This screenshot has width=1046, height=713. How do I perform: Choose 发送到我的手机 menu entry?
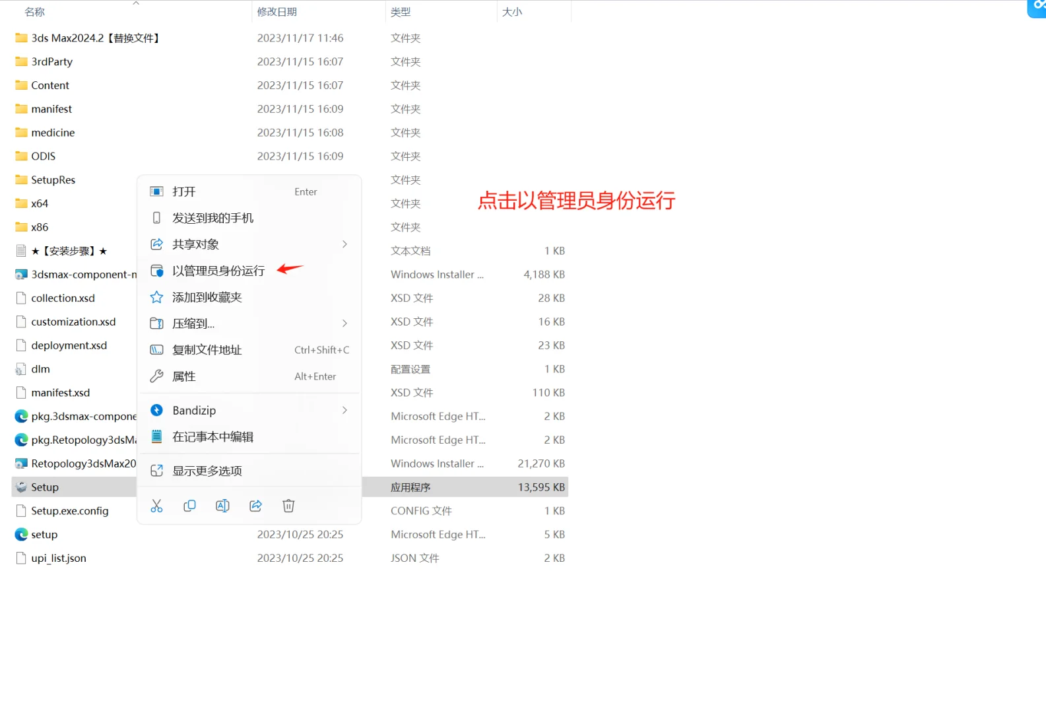249,218
